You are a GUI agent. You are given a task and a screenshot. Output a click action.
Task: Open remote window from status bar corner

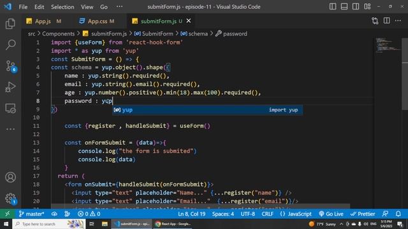[7, 214]
